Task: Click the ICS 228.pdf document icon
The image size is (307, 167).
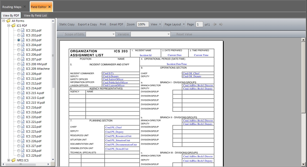Action: [23, 150]
